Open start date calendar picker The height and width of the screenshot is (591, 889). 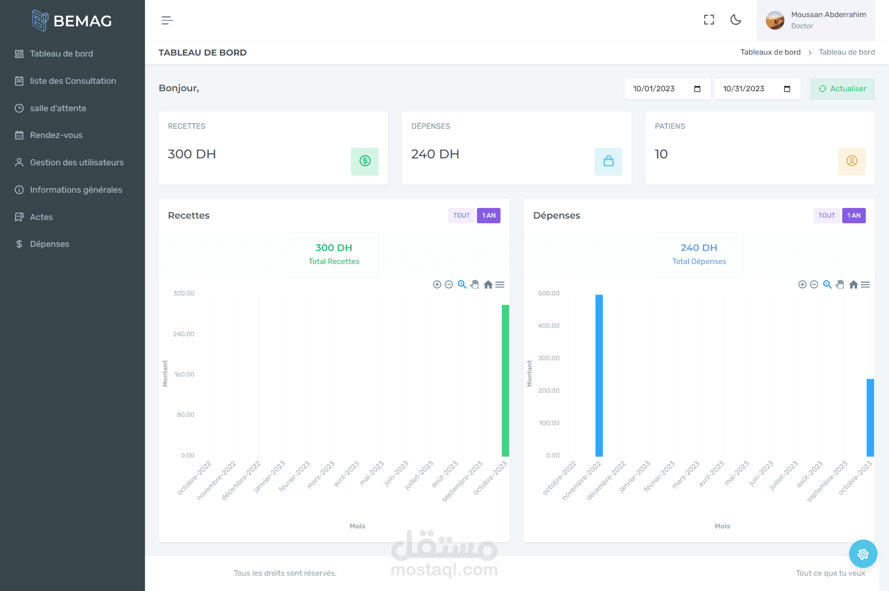(697, 89)
